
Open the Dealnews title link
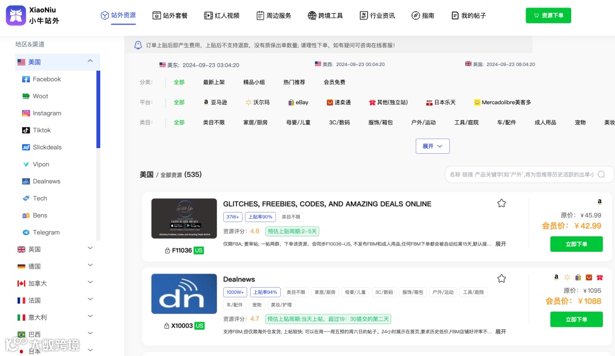[239, 279]
